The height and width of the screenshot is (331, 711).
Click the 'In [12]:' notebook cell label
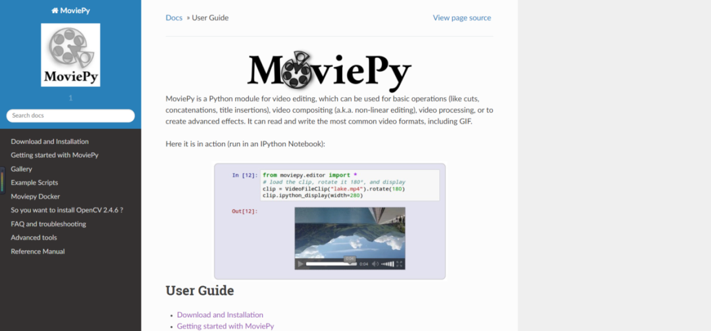click(x=245, y=175)
